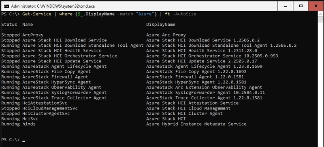
Task: Click the 'HciSvc' service name
Action: (30, 119)
